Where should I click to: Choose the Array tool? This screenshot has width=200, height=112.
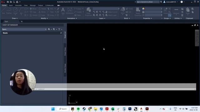click(51, 15)
